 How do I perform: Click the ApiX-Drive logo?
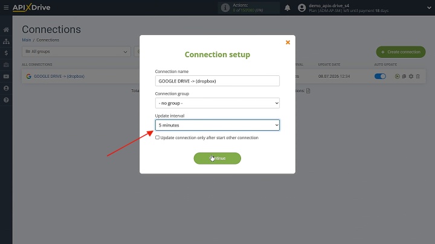pos(31,7)
